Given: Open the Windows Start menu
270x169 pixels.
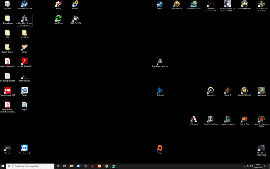Looking at the screenshot, I should point(3,166).
